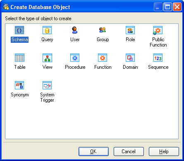The height and width of the screenshot is (161, 184).
Task: Select the Table object icon
Action: click(19, 58)
